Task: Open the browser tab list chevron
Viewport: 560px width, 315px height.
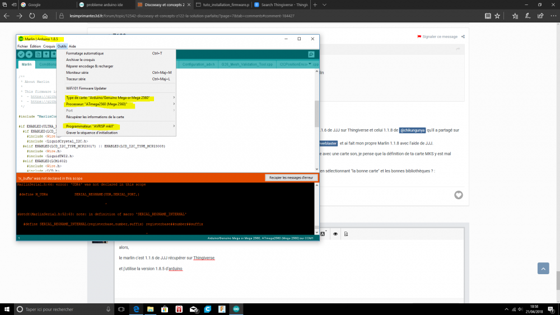Action: [324, 4]
